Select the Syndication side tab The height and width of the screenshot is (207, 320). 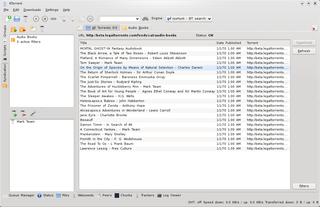pos(5,76)
